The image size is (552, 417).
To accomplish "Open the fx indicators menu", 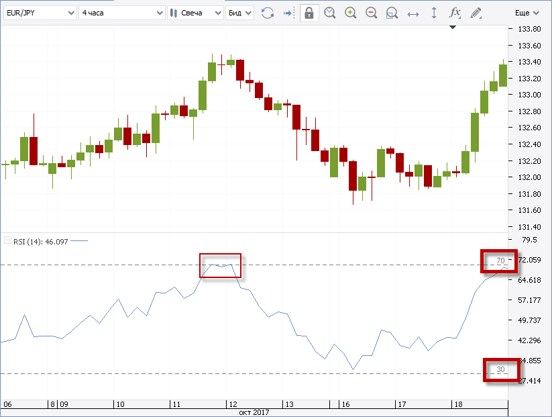I will tap(455, 13).
